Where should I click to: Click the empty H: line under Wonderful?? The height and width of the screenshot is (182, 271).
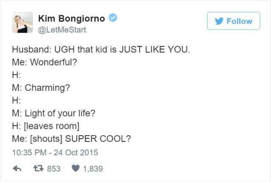tap(17, 75)
